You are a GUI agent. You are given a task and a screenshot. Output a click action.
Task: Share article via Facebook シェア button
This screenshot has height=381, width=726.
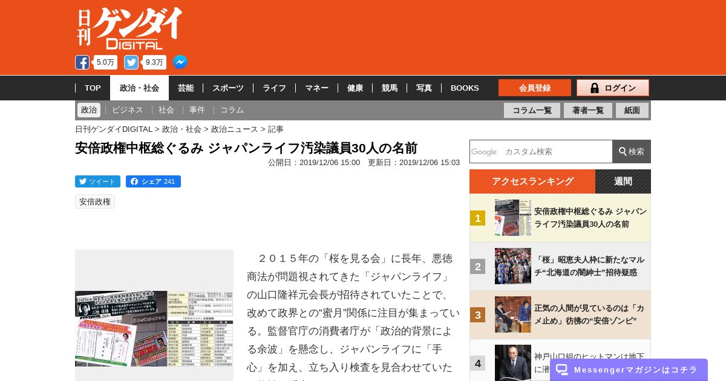pyautogui.click(x=153, y=181)
